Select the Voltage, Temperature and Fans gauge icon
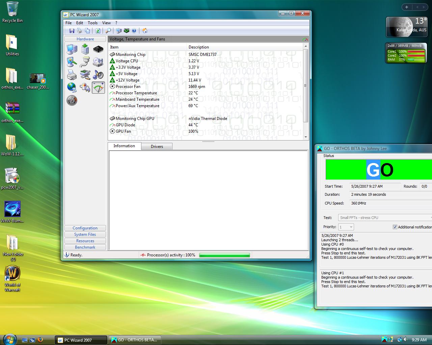 (x=98, y=87)
